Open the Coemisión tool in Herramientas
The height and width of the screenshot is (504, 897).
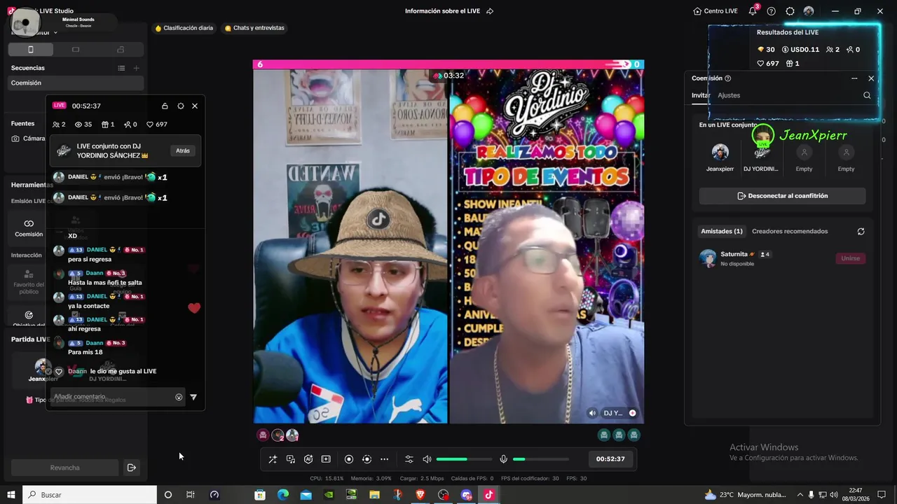pos(29,227)
